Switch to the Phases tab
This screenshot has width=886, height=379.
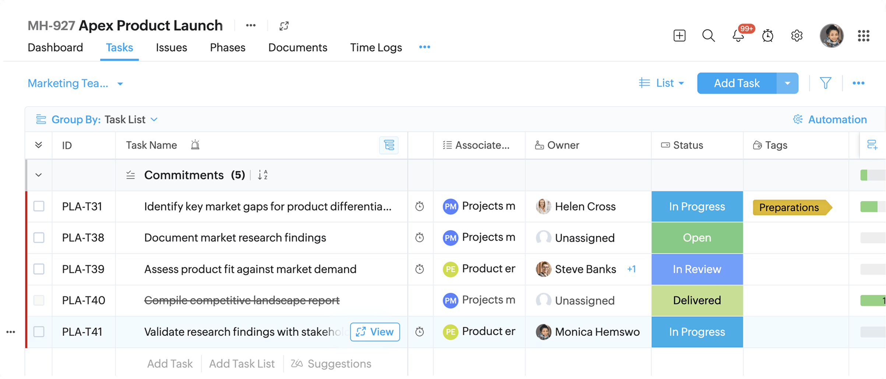click(x=227, y=47)
